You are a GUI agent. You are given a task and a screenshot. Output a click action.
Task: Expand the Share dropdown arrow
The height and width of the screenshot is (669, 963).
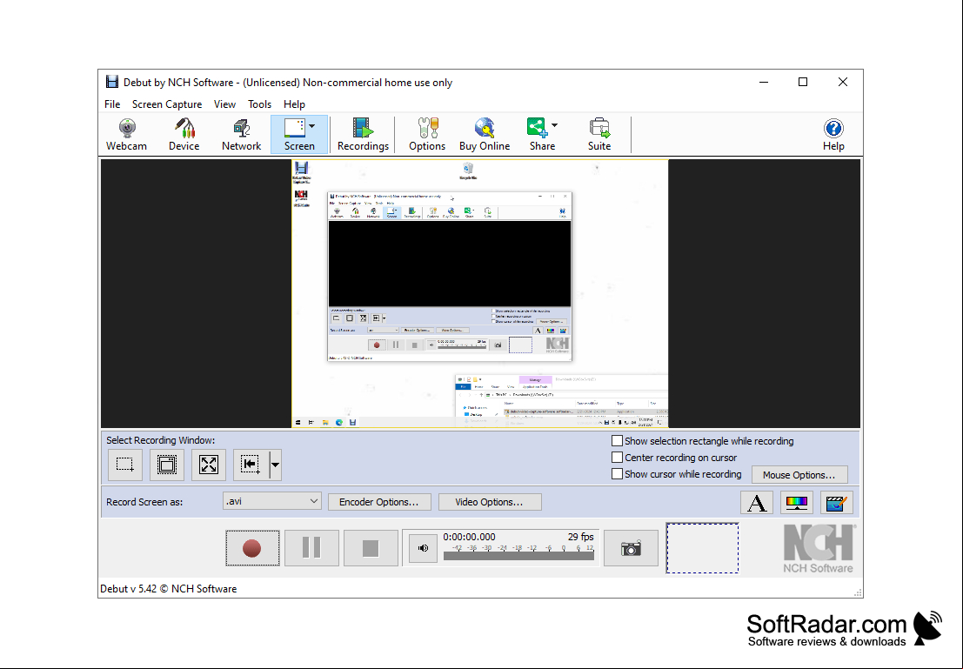(x=555, y=126)
